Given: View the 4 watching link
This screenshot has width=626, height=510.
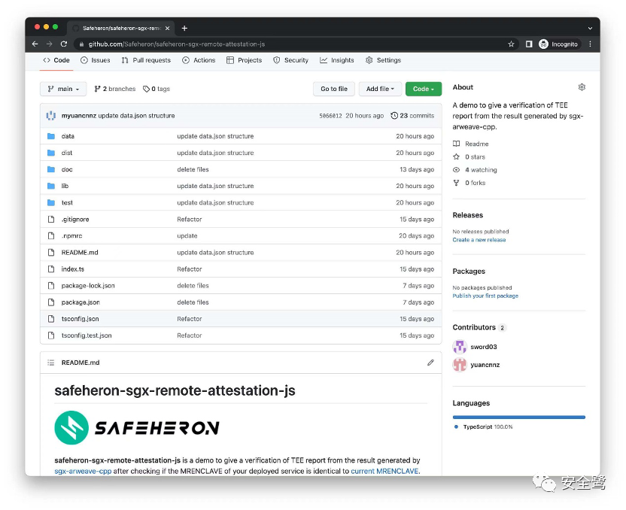Looking at the screenshot, I should (475, 169).
